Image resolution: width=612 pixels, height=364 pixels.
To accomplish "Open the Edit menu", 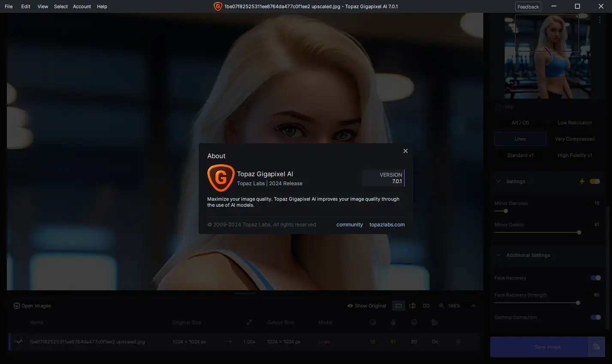I will point(26,6).
